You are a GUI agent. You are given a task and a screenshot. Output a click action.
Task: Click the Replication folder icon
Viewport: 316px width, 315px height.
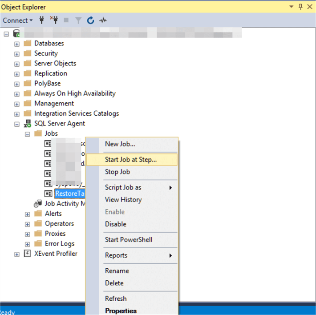pos(28,73)
